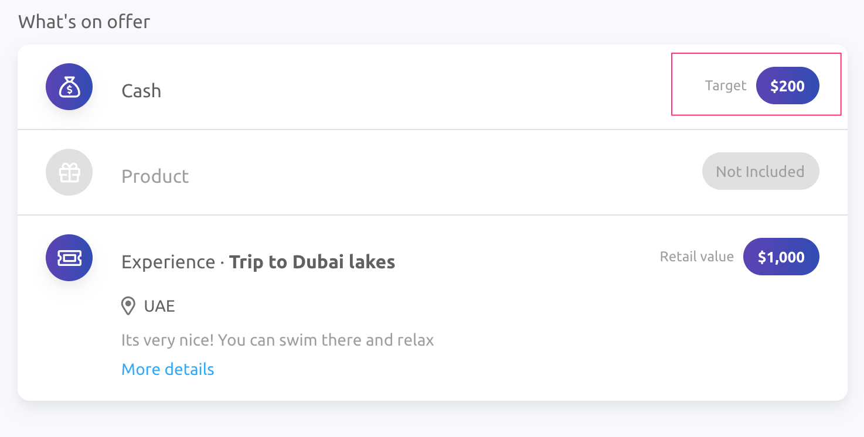Click the Experience label text
The width and height of the screenshot is (864, 437).
pyautogui.click(x=168, y=262)
